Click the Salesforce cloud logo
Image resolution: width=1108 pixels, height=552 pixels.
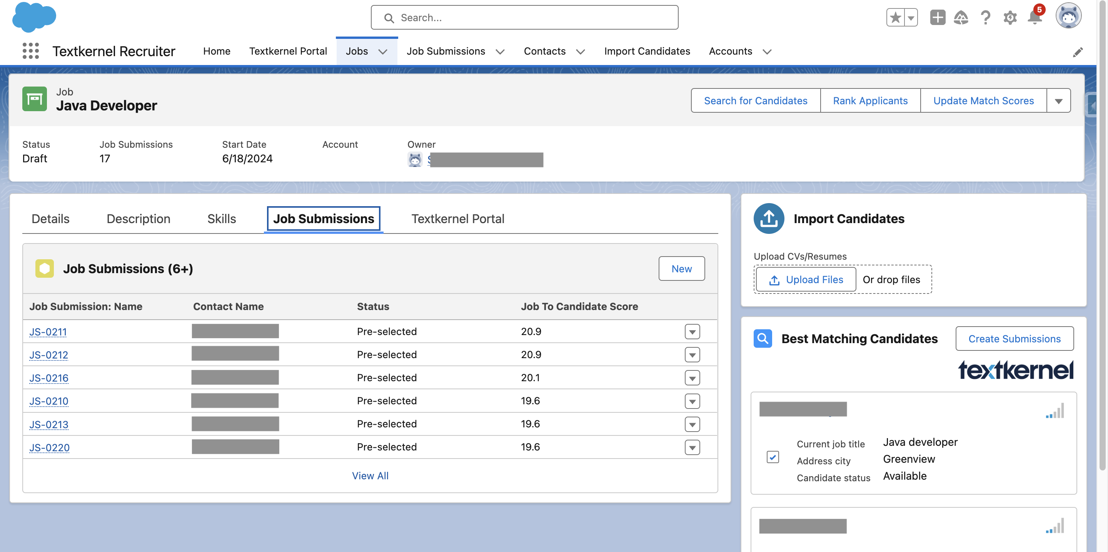[x=34, y=17]
